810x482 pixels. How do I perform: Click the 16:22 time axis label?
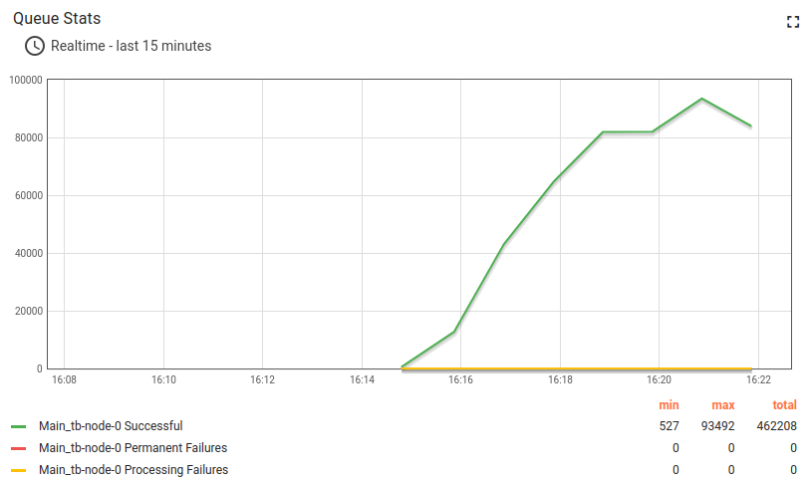[x=758, y=379]
